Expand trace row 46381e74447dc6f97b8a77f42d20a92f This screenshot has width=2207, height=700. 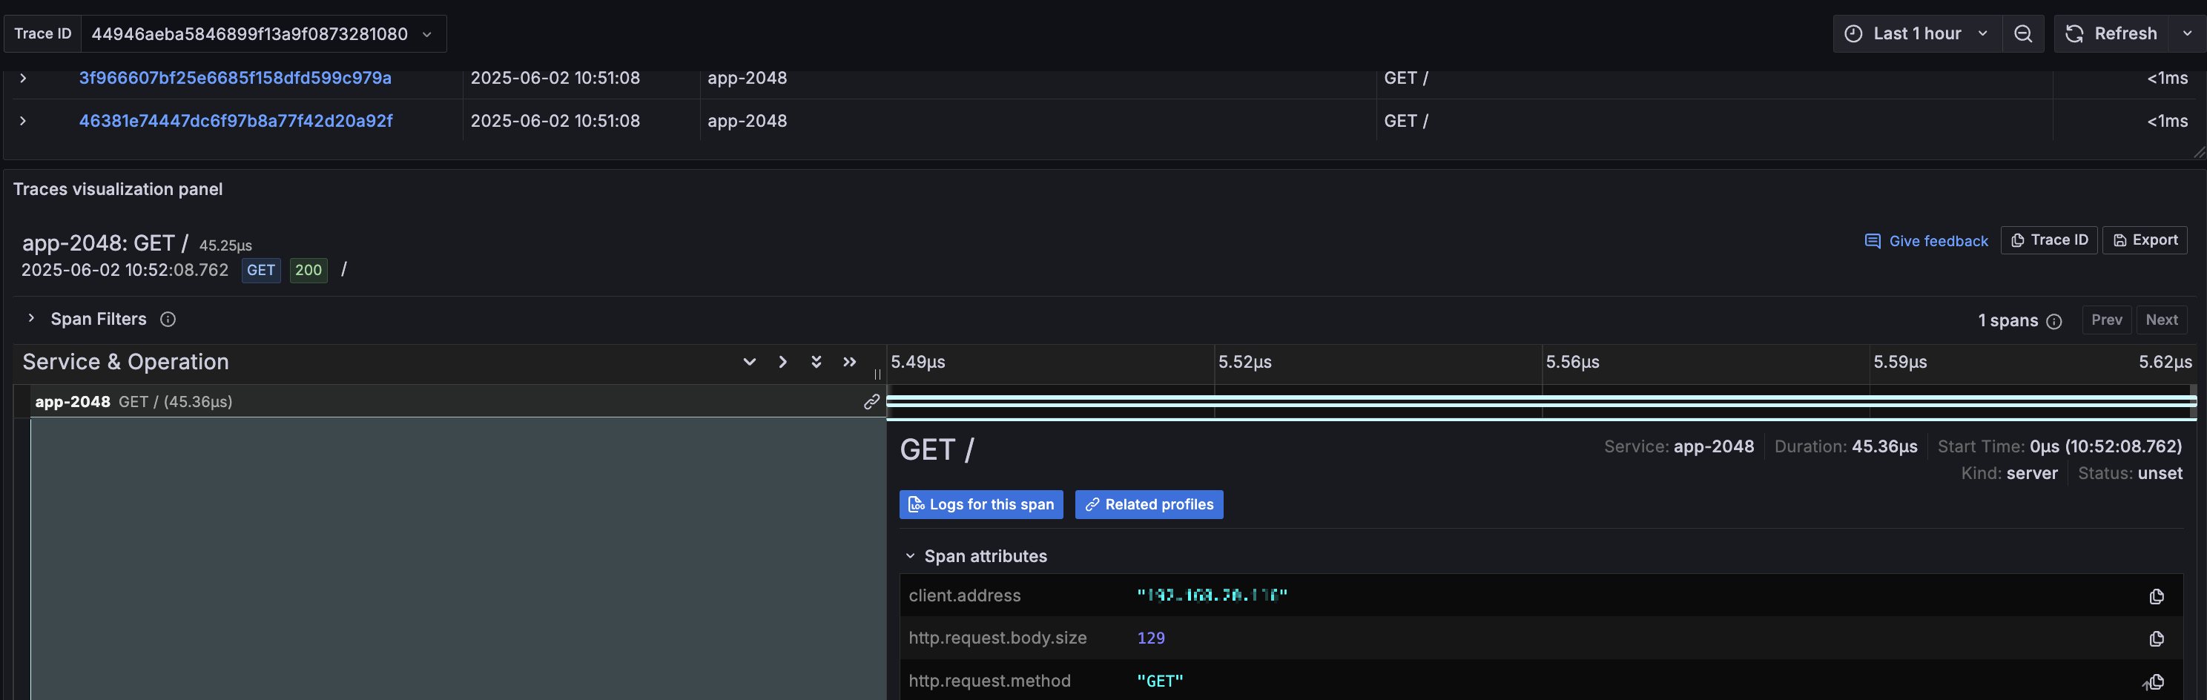[23, 121]
